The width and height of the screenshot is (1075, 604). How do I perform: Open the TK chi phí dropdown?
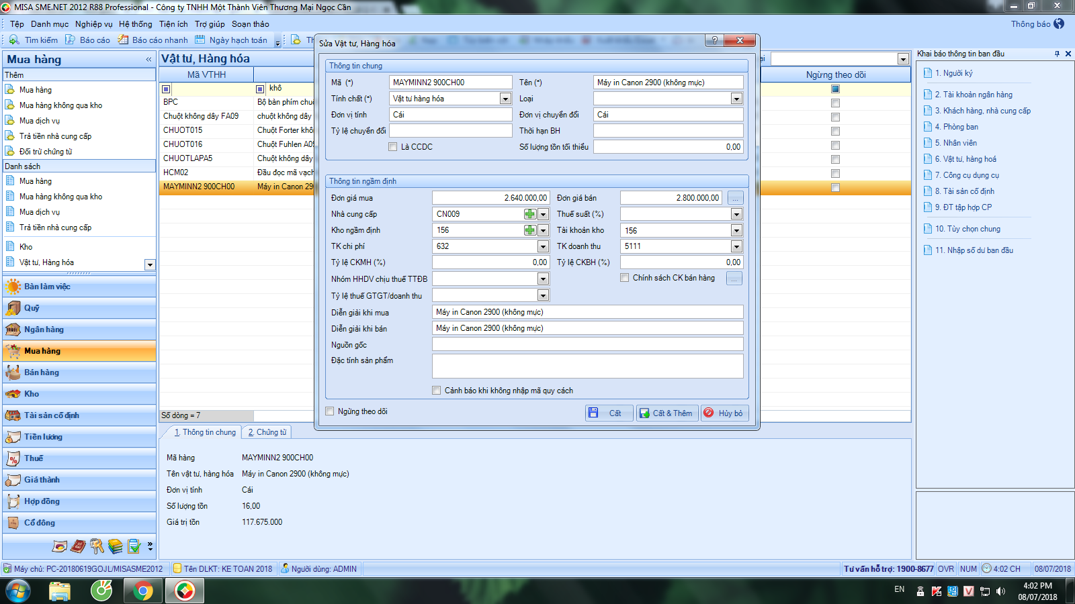point(543,246)
